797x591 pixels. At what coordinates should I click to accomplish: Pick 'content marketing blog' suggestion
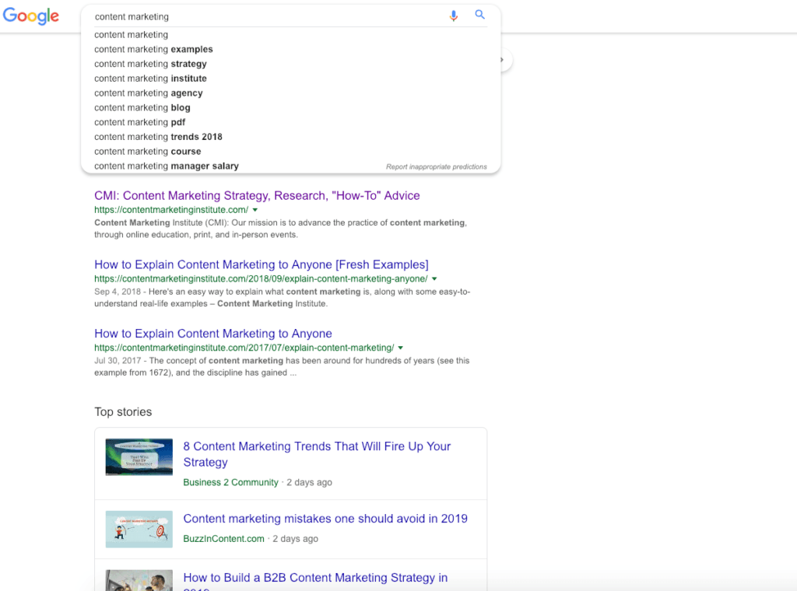[x=142, y=107]
